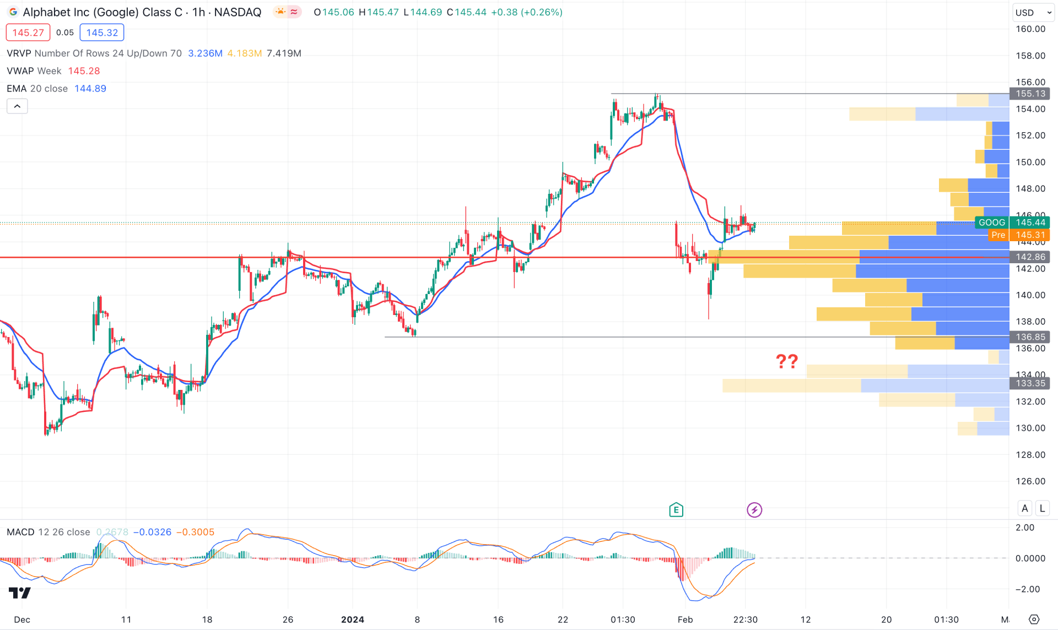This screenshot has width=1058, height=630.
Task: Click the TradingView logo at bottom left
Action: 20,593
